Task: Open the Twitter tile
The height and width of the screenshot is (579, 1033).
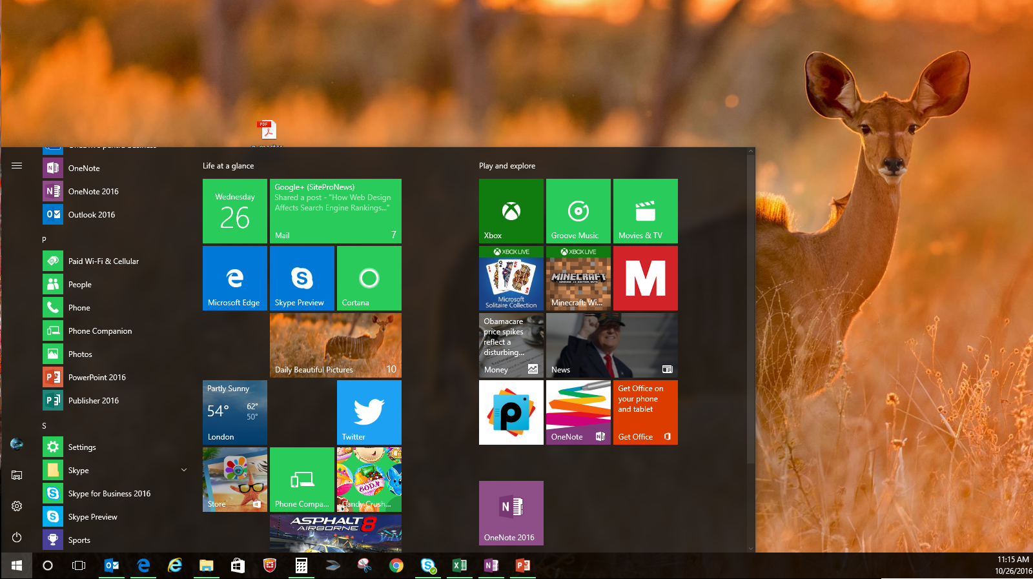Action: pyautogui.click(x=369, y=412)
